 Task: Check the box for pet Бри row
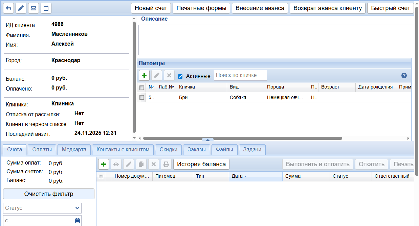click(x=142, y=97)
